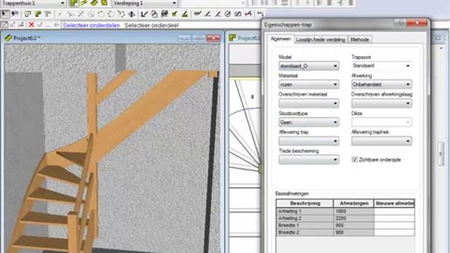Click the multi-select tool beside the pointer
The width and height of the screenshot is (450, 253).
click(15, 14)
